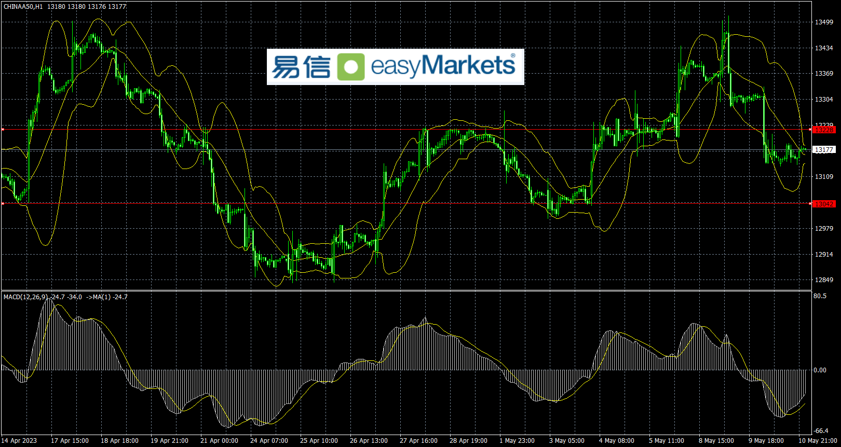Click the 12849 price axis label
Image resolution: width=841 pixels, height=447 pixels.
[824, 280]
